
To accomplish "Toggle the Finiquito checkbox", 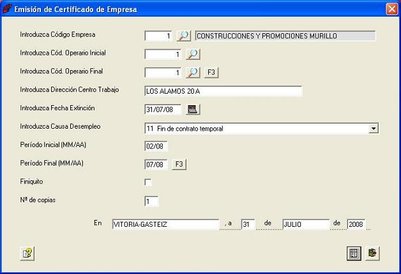I will pos(148,182).
